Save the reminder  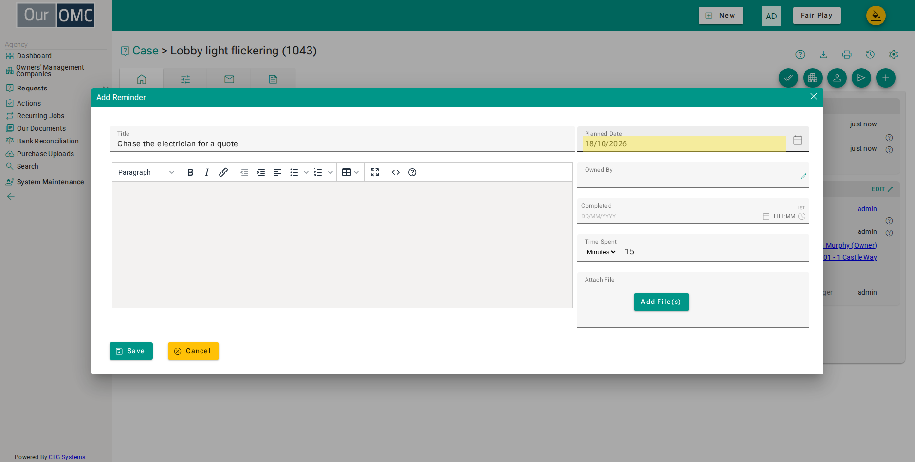click(131, 351)
